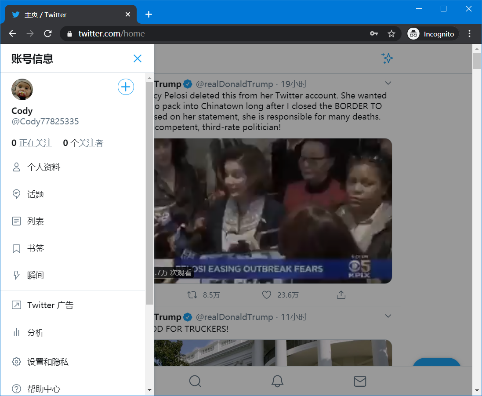The image size is (482, 396).
Task: Open Cody's profile avatar
Action: click(22, 90)
